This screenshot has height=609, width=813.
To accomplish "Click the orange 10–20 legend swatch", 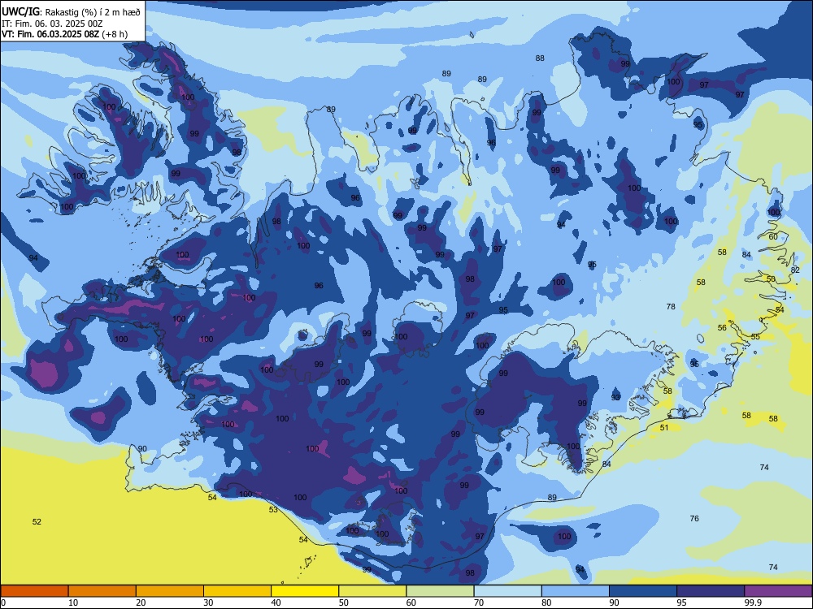I will pos(102,591).
